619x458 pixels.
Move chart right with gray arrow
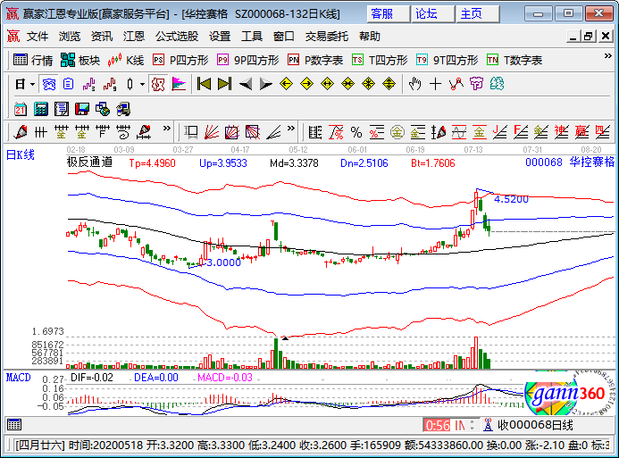(x=265, y=84)
